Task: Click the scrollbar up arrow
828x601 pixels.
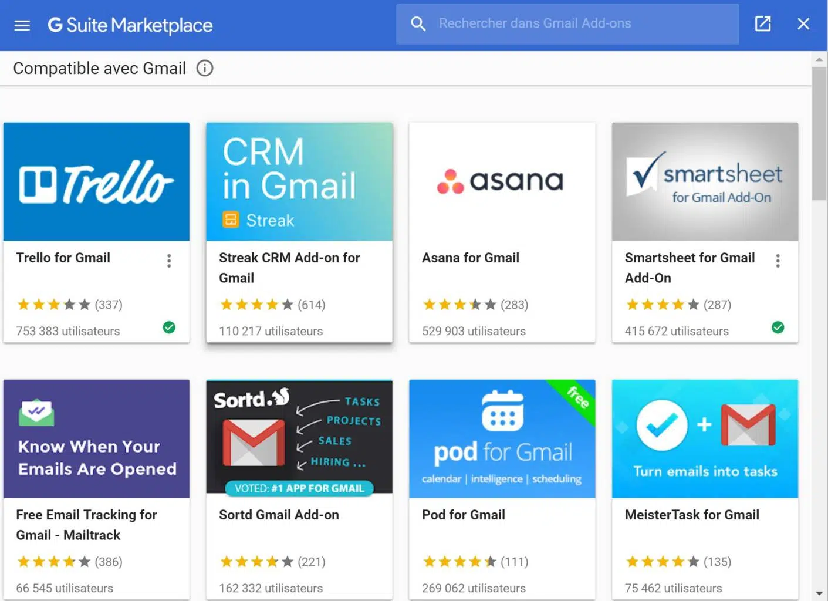Action: pos(819,59)
